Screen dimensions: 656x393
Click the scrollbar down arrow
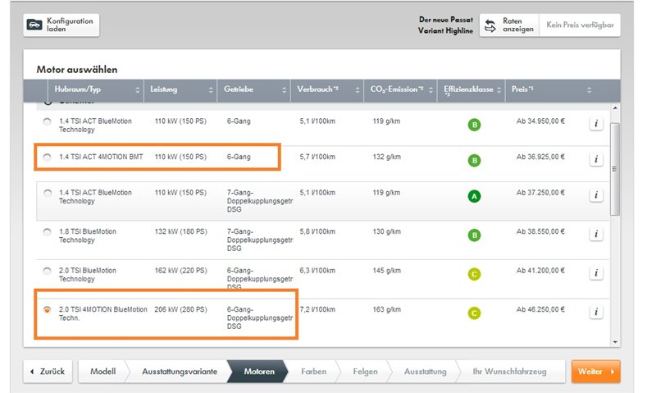click(615, 342)
